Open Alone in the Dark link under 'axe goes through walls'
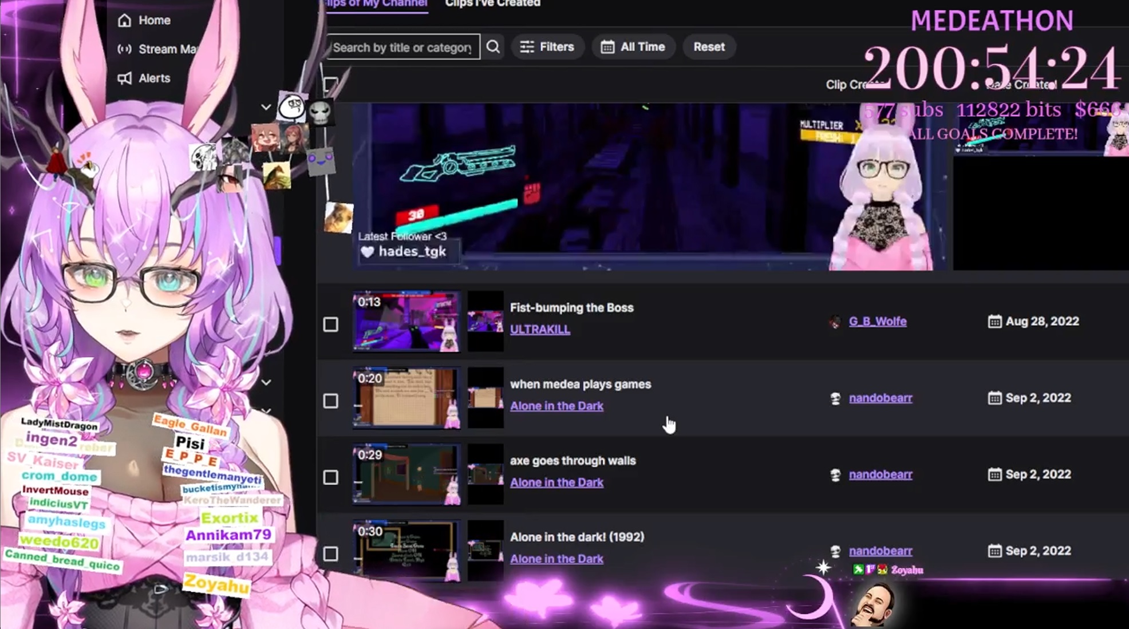 click(556, 482)
